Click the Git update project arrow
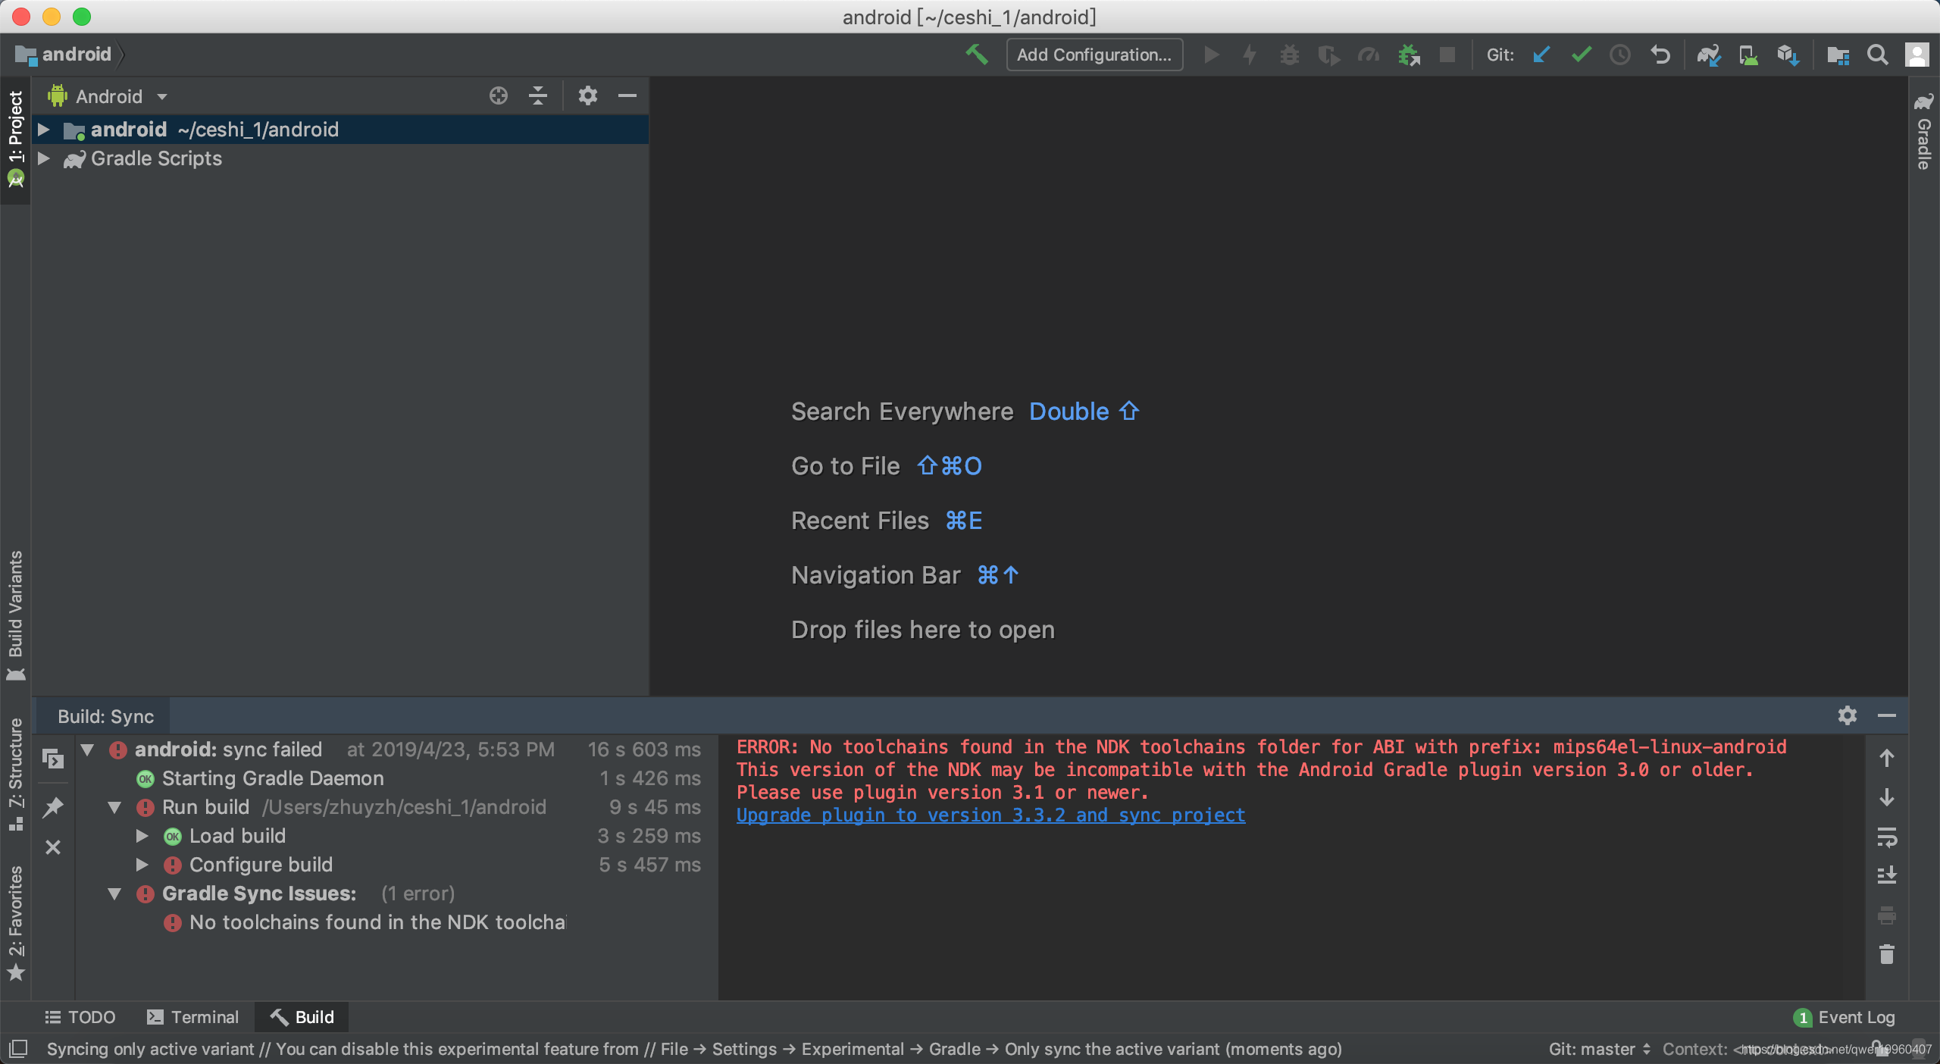The height and width of the screenshot is (1064, 1940). pos(1541,55)
